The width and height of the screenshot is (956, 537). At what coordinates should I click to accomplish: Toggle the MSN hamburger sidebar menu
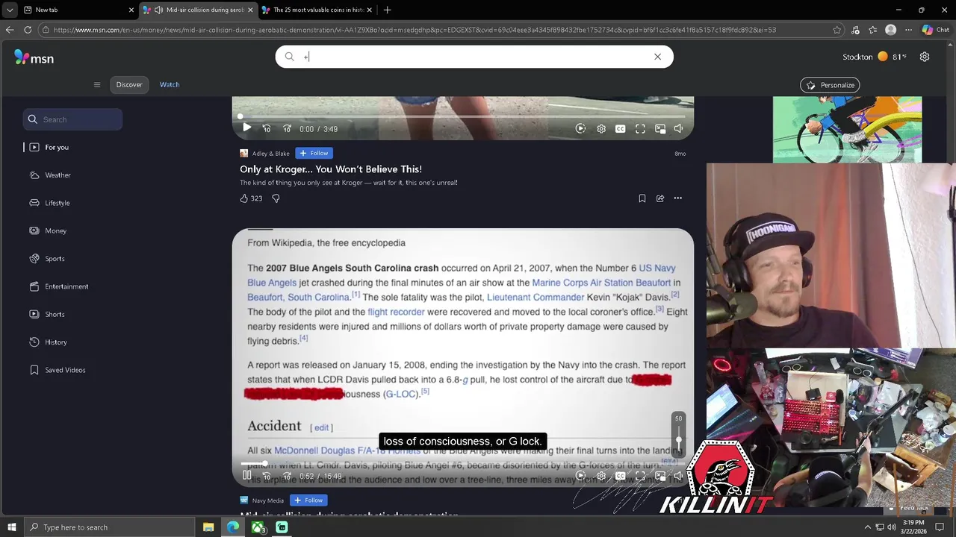tap(97, 85)
